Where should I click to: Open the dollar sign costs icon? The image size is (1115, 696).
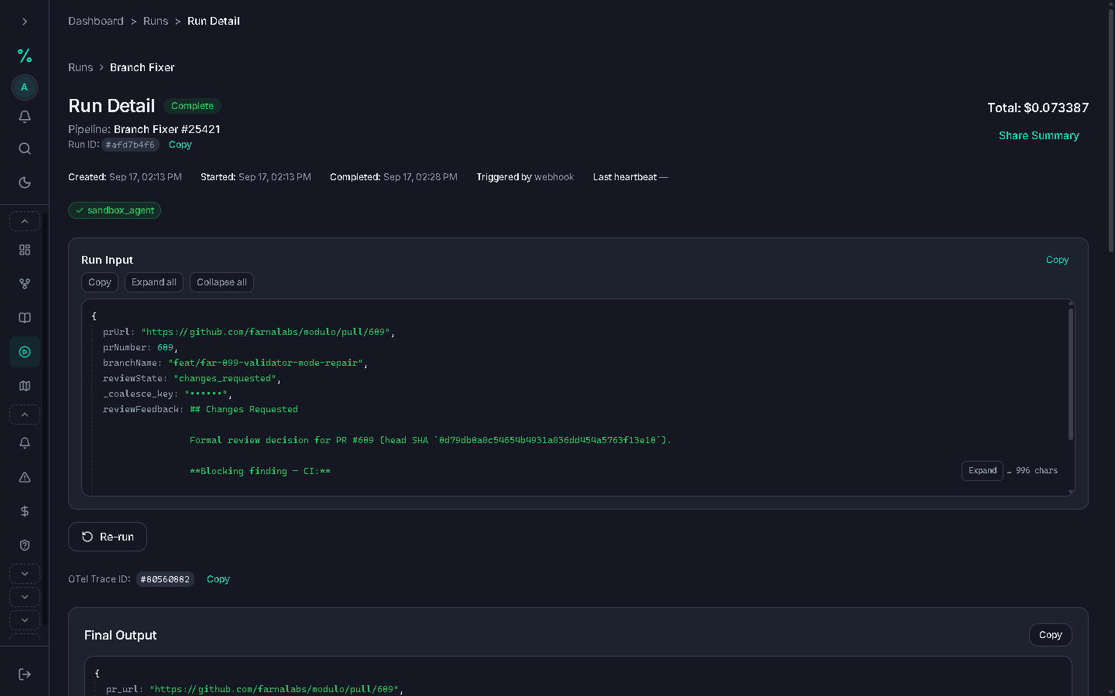pos(25,511)
